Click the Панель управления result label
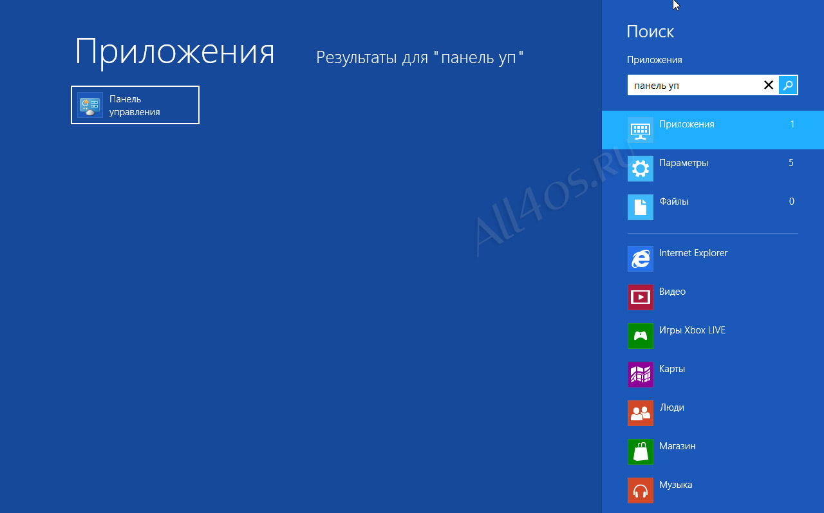This screenshot has width=824, height=513. (135, 106)
